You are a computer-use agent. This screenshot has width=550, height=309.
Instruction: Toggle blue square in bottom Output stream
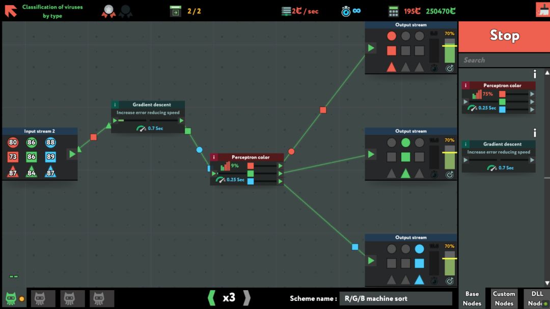pos(419,263)
